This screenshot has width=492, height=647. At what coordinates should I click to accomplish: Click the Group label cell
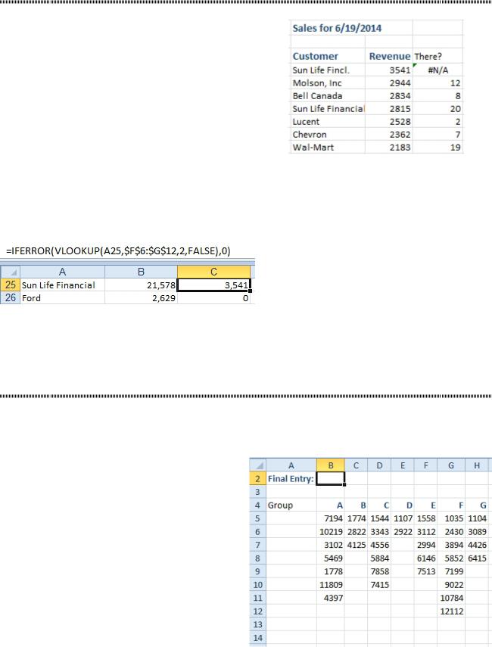291,505
